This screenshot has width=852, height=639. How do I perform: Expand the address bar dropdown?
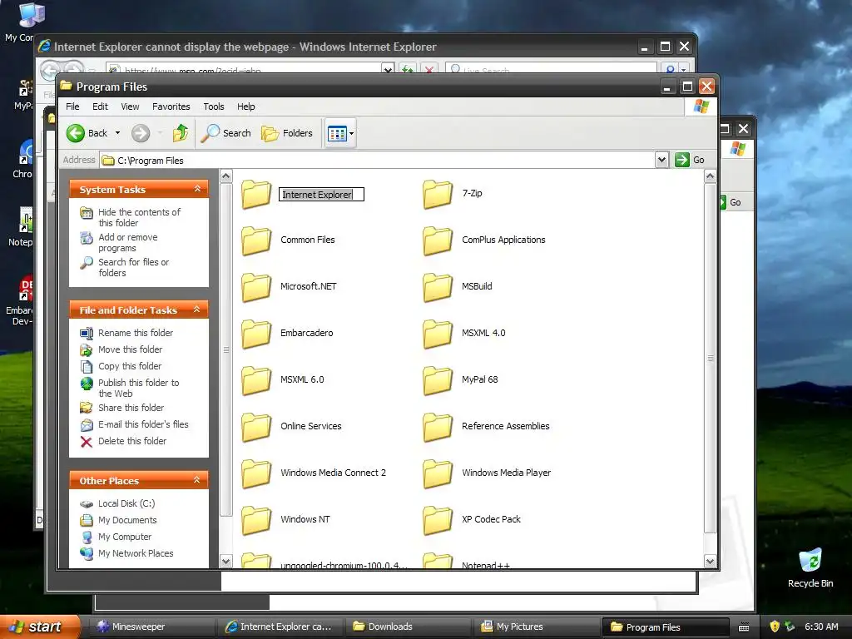(x=661, y=161)
